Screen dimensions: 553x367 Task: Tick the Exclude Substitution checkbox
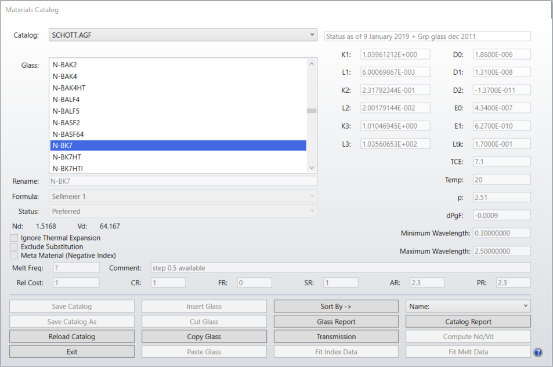(x=14, y=247)
